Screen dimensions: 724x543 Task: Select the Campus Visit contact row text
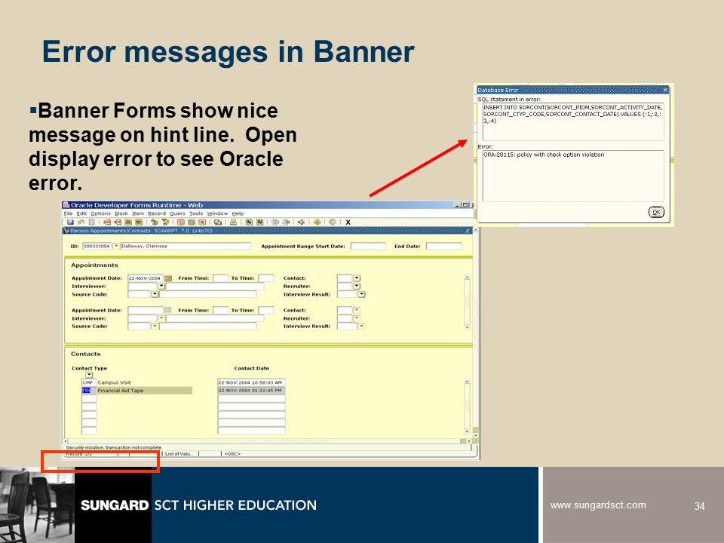[x=114, y=382]
